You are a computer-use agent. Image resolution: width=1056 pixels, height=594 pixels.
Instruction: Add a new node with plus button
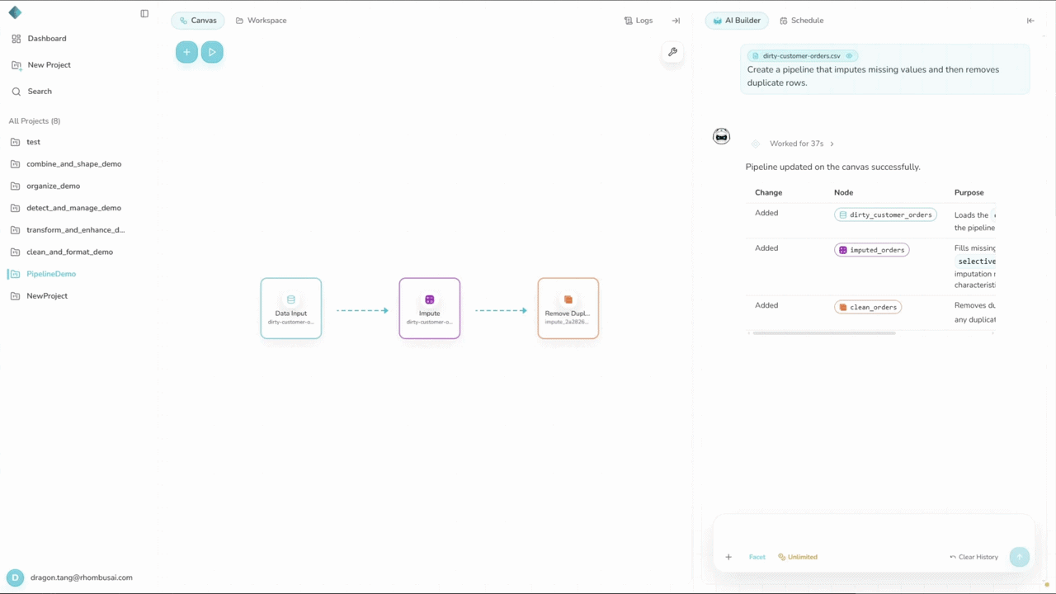[186, 52]
